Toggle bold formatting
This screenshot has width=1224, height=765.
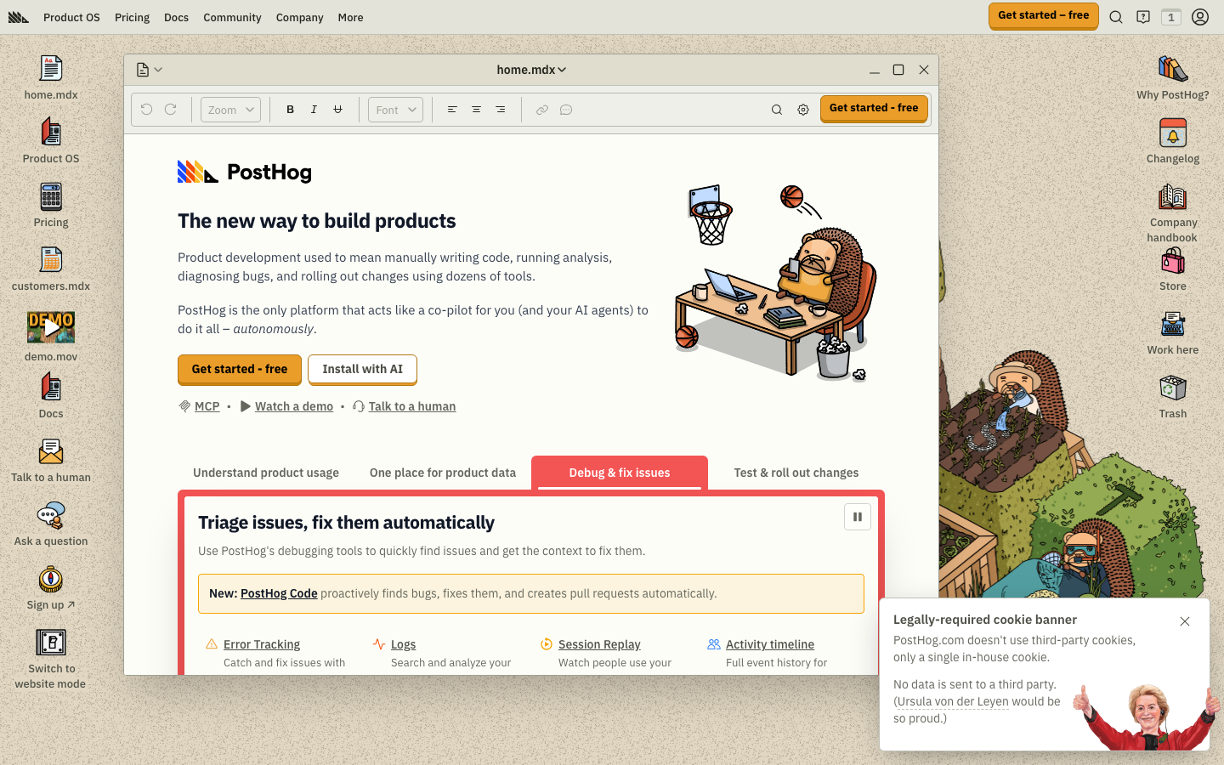[290, 110]
